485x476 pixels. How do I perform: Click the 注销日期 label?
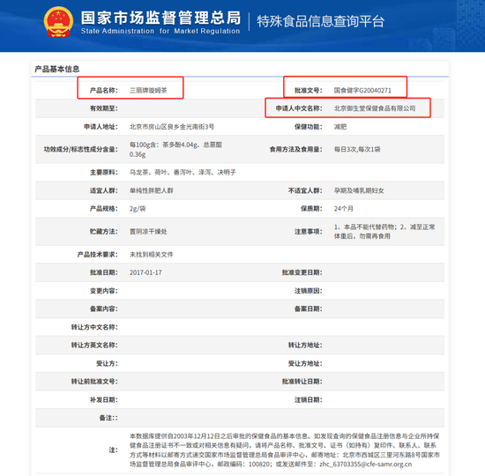[x=308, y=399]
